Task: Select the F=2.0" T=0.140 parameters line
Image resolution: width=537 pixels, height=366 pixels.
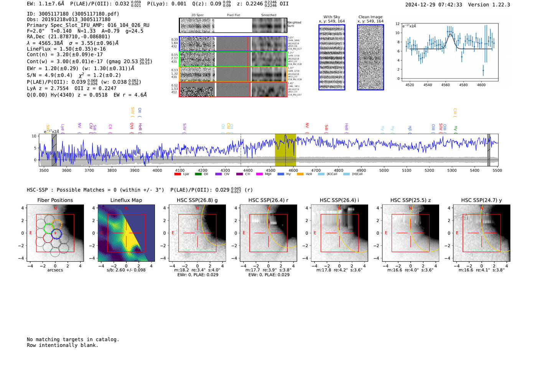Action: (x=85, y=31)
